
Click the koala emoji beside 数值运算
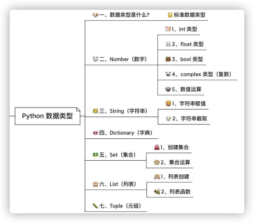pos(168,89)
